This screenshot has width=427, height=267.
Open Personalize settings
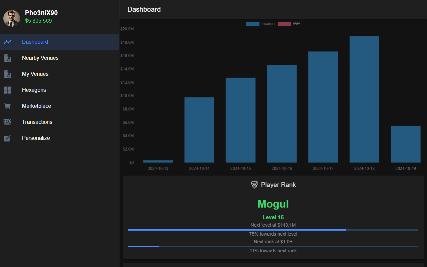59,138
